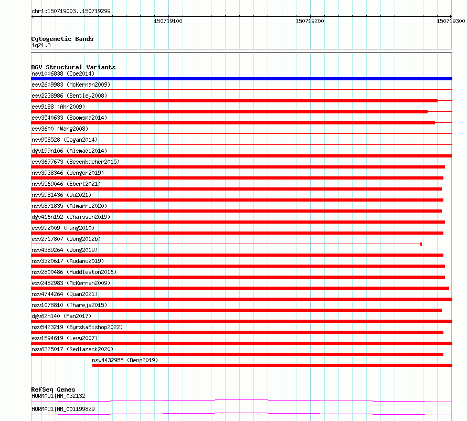Screen dimensions: 467x421
Task: Open esv1594619 (Levy2007) variant
Action: [x=65, y=338]
